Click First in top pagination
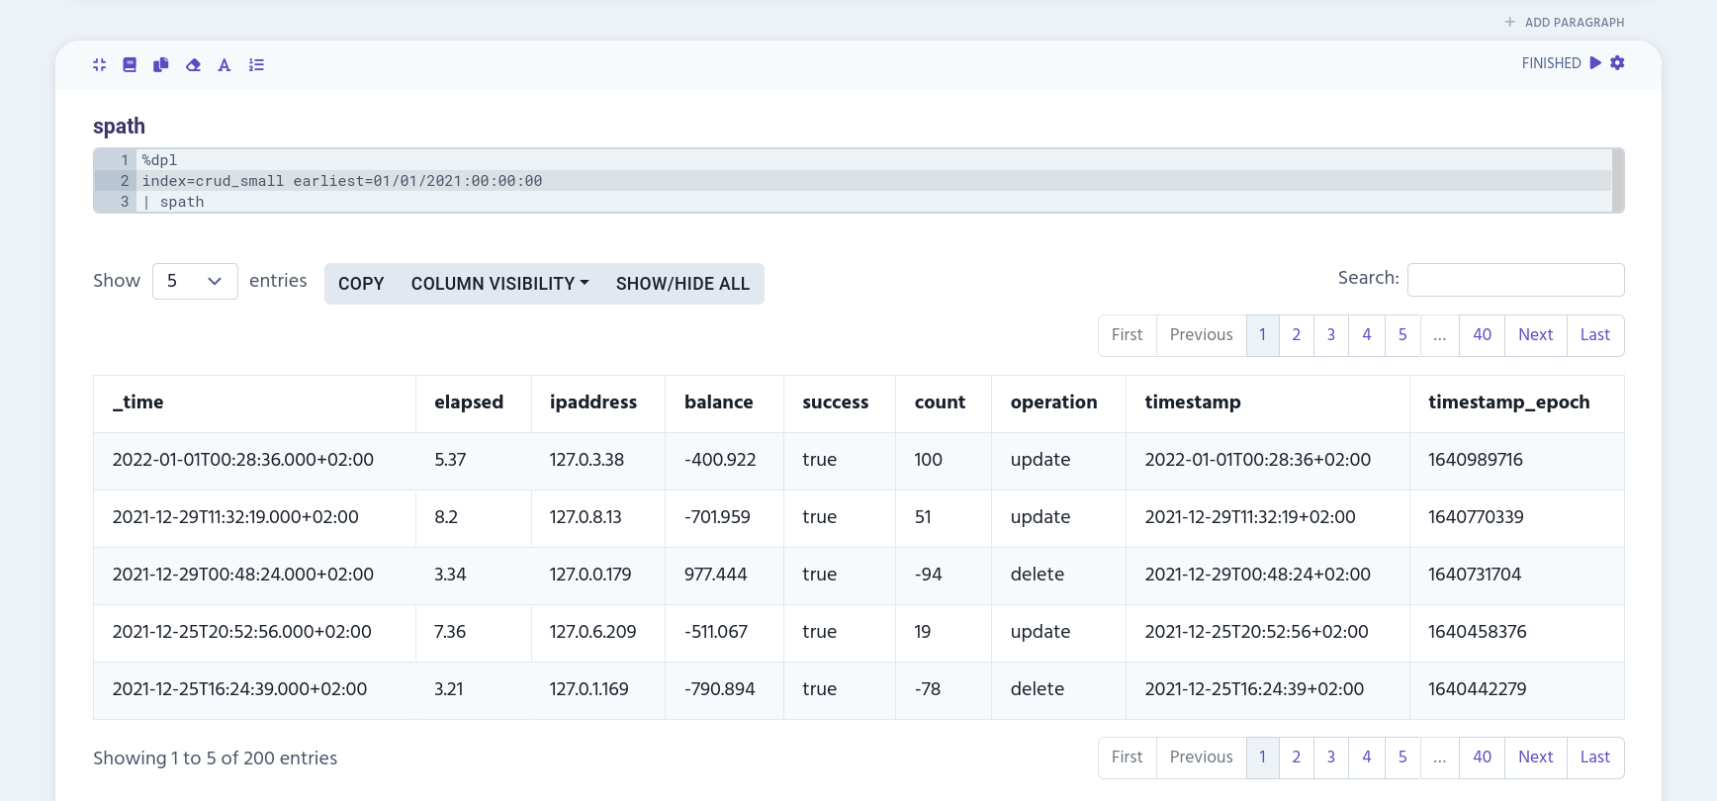 coord(1128,335)
